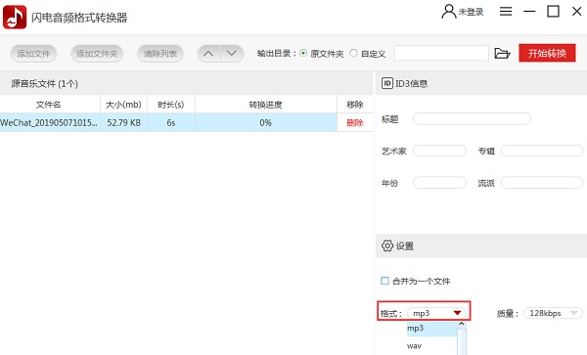Click the 专辑 input field
The width and height of the screenshot is (587, 355).
coord(542,151)
